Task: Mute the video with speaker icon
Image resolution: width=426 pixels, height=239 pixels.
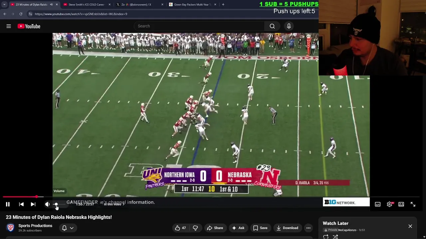Action: [x=47, y=204]
